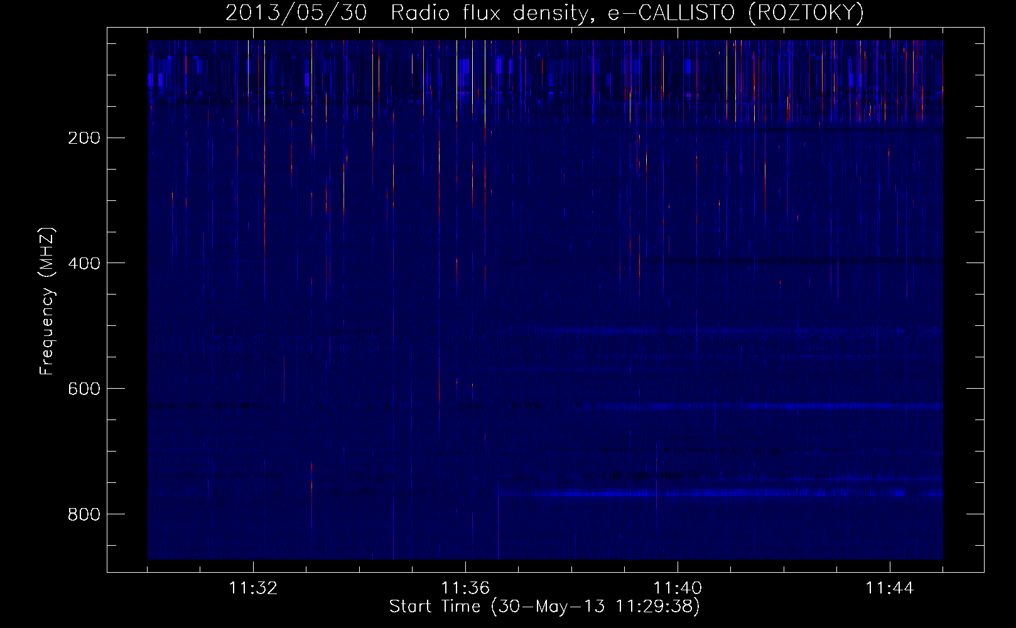The height and width of the screenshot is (628, 1016).
Task: Click the 11:40 time tick label
Action: tap(678, 588)
